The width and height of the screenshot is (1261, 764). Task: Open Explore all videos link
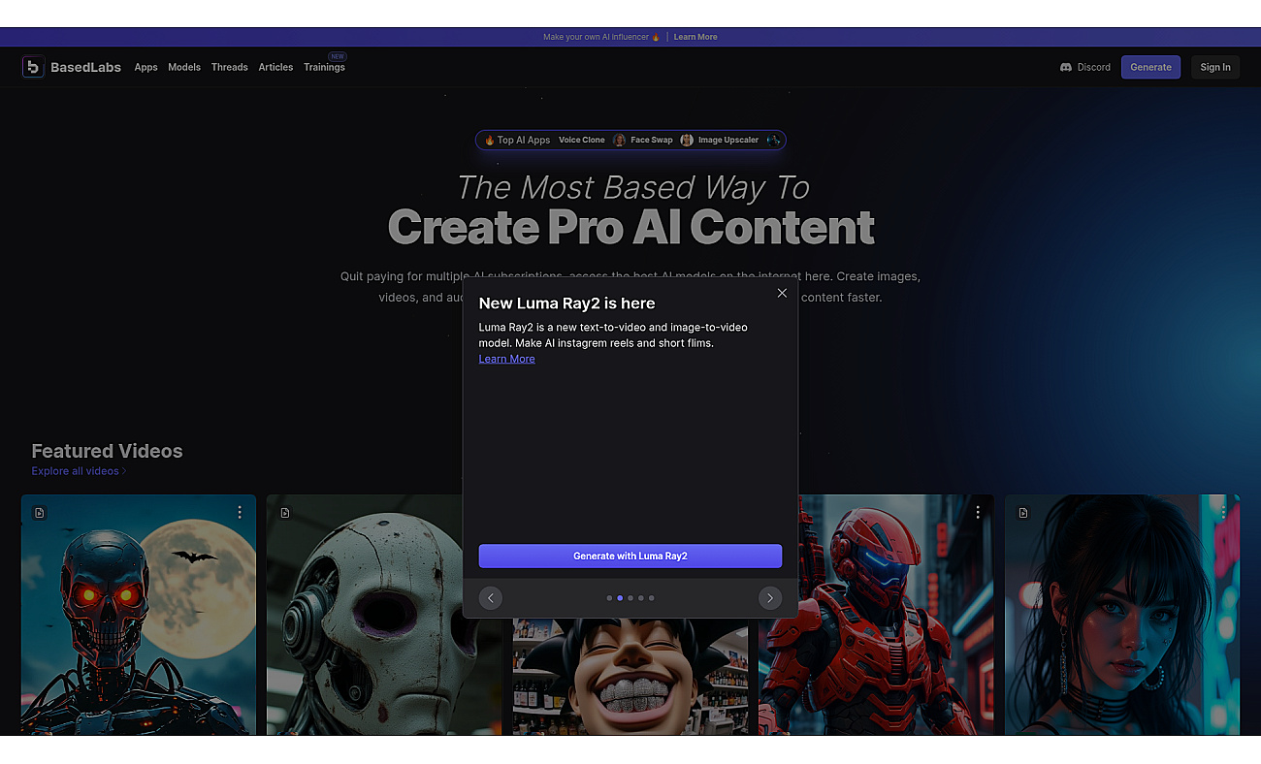79,471
